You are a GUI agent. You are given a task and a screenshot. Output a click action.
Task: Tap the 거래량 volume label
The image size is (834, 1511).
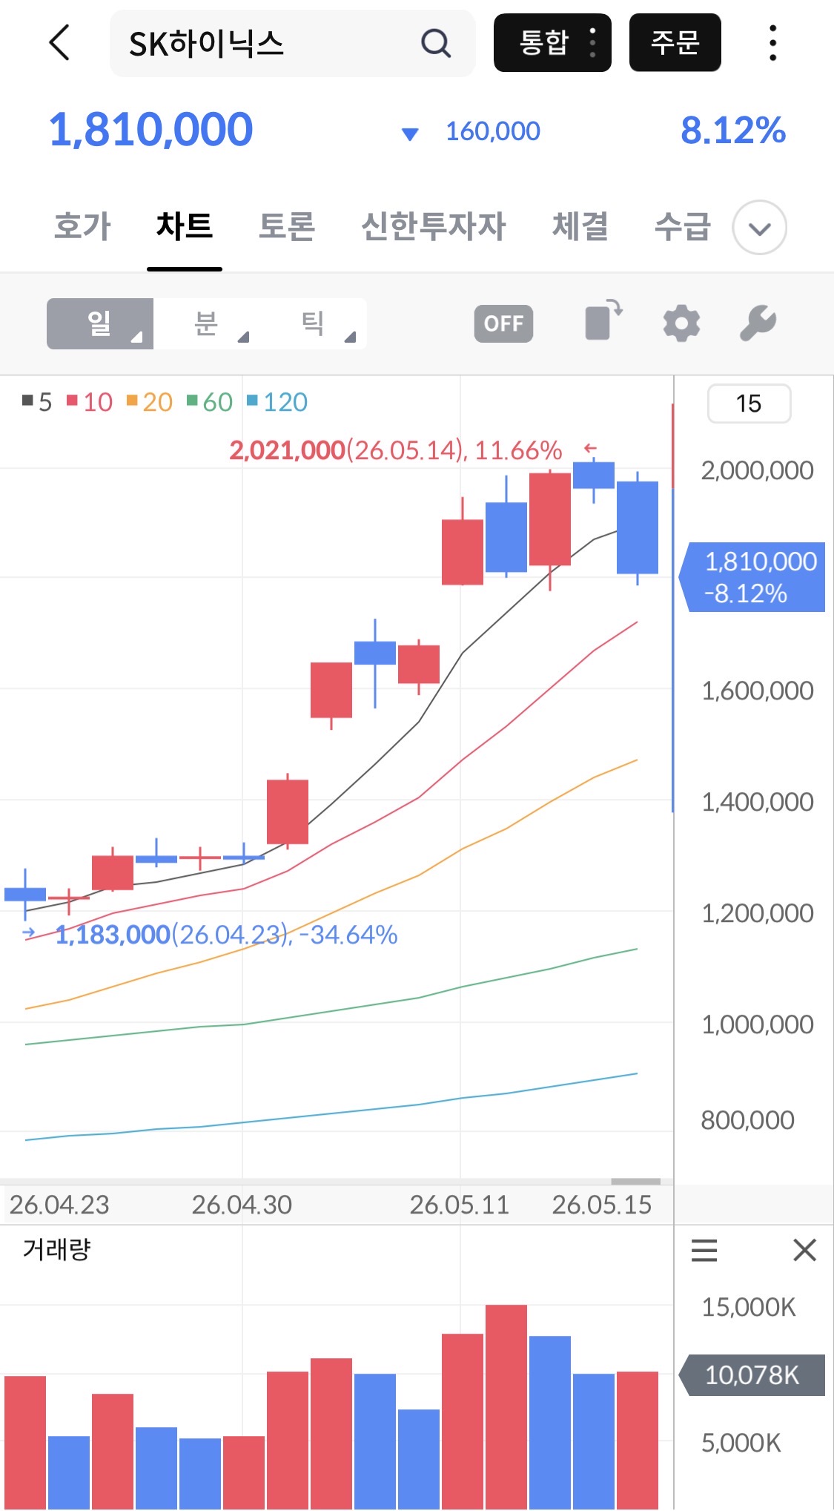[x=57, y=1249]
